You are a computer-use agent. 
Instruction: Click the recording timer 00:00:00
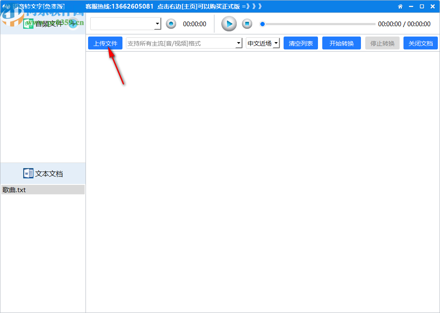point(195,24)
